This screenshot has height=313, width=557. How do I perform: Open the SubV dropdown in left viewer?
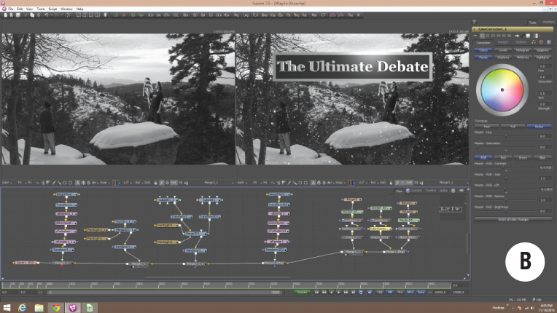pos(7,183)
